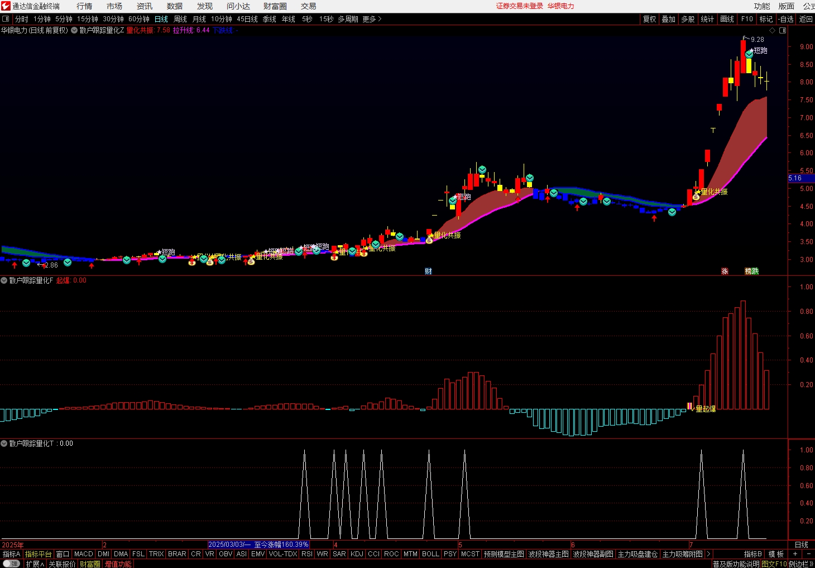This screenshot has width=815, height=568.
Task: Click the red 涨 marker on the chart
Action: [725, 271]
